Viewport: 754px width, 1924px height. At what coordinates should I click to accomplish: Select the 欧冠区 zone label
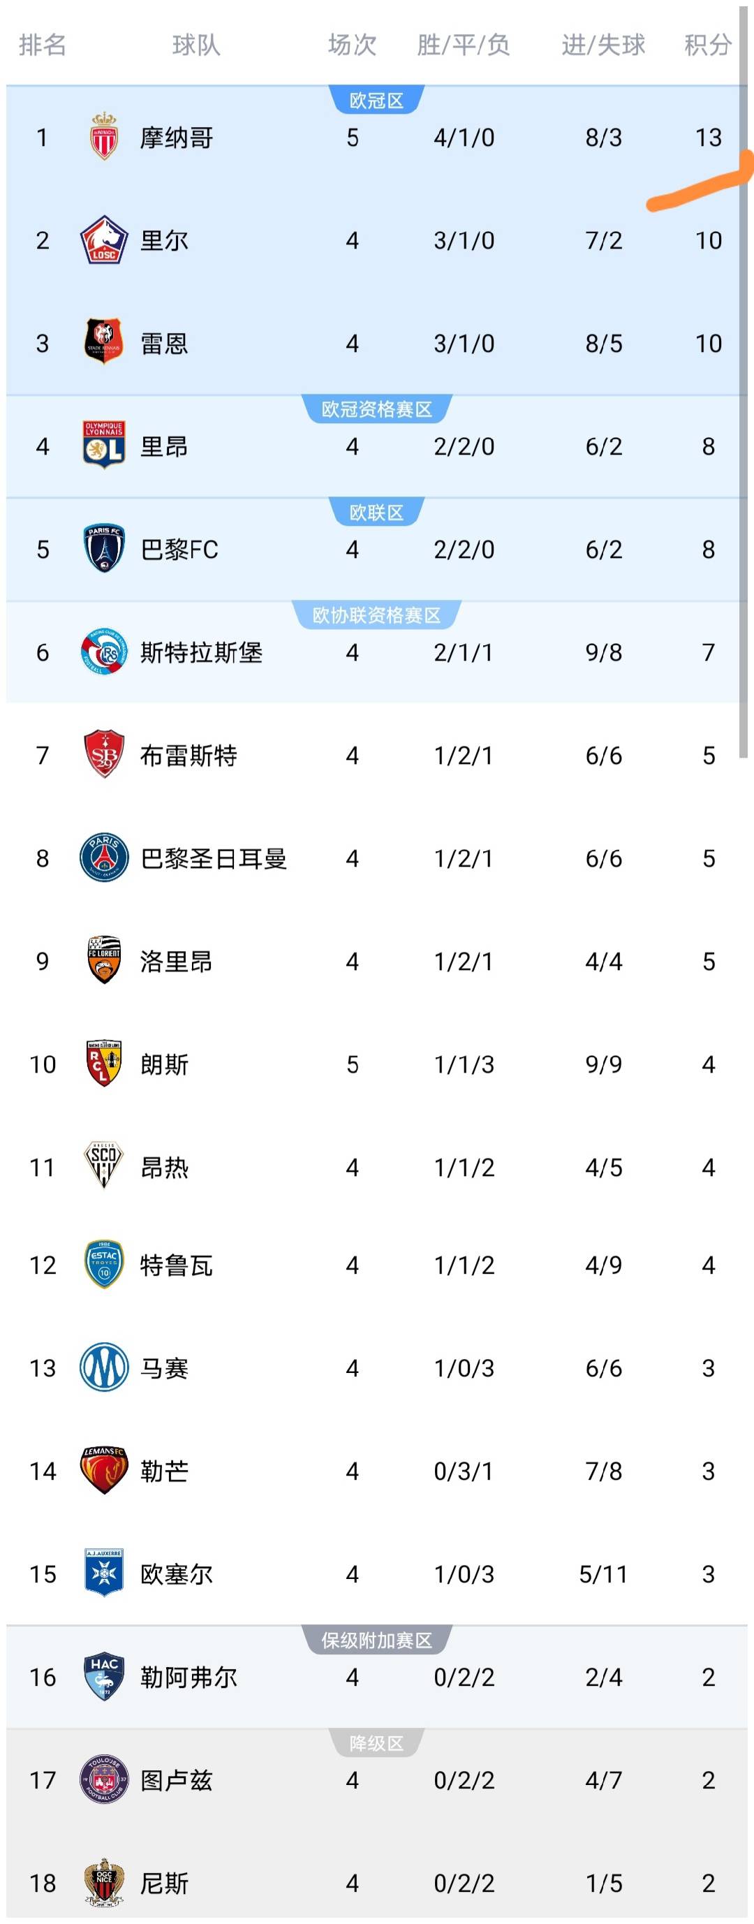tap(377, 100)
